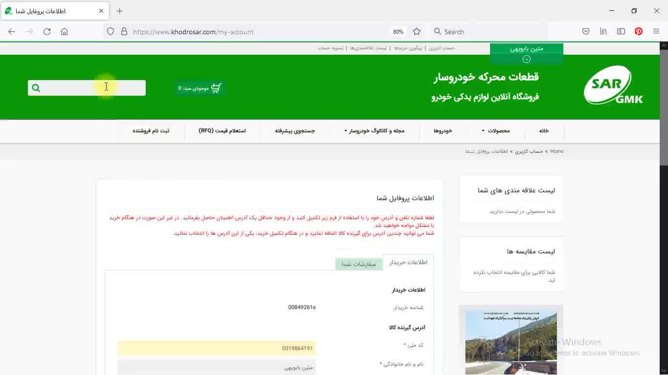
Task: Click the نام و نام خانوادگی input field
Action: pyautogui.click(x=217, y=367)
